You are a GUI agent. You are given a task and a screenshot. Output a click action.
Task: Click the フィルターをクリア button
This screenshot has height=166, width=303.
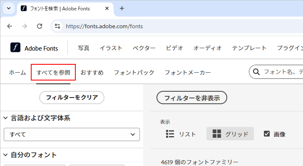point(72,98)
